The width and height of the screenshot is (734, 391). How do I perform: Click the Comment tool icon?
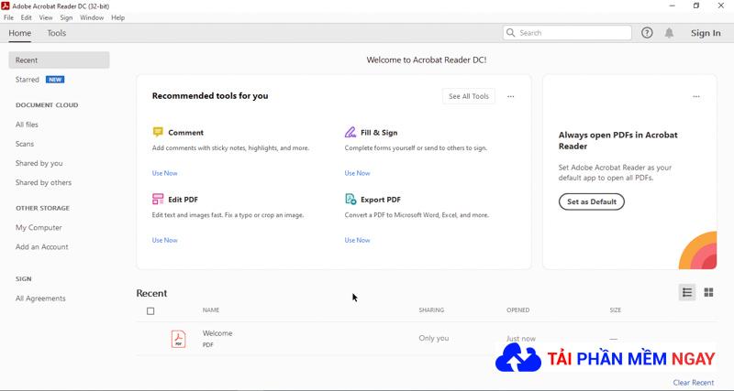[158, 132]
